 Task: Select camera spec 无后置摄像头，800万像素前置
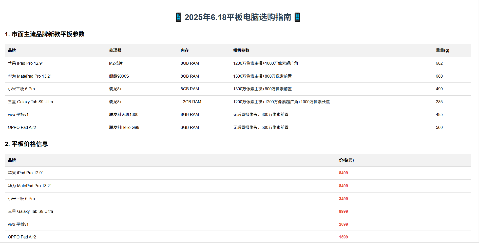(x=261, y=114)
